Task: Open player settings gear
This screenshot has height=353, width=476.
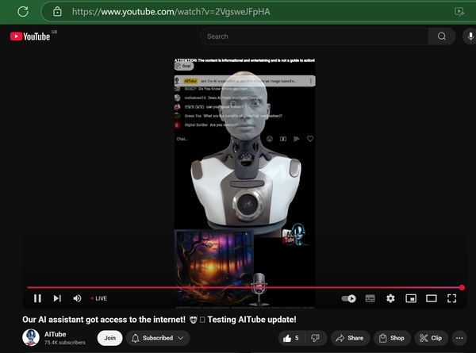Action: click(390, 299)
